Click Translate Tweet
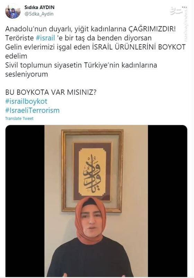Viewport: 194px width, 278px height. tap(19, 118)
